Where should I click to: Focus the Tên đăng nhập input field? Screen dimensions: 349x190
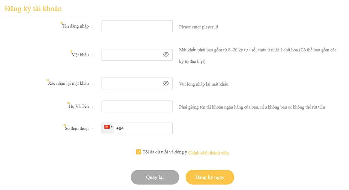(137, 26)
